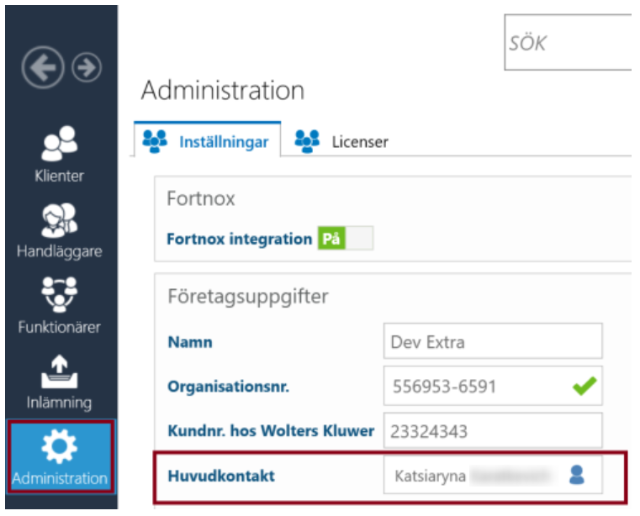Click the Kundnr. hos Wolters Kluwer label
The image size is (640, 516).
[271, 431]
